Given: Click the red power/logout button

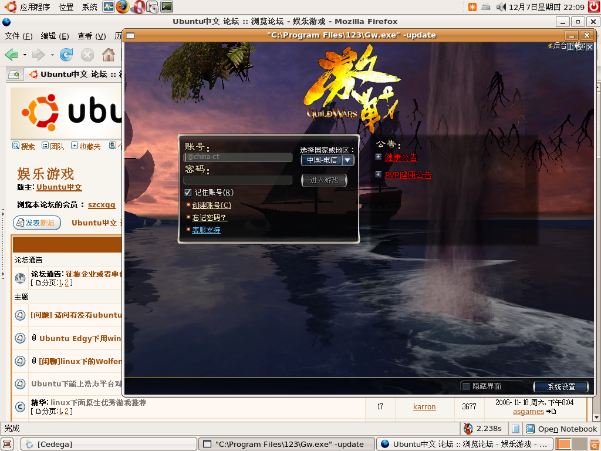Looking at the screenshot, I should (594, 6).
